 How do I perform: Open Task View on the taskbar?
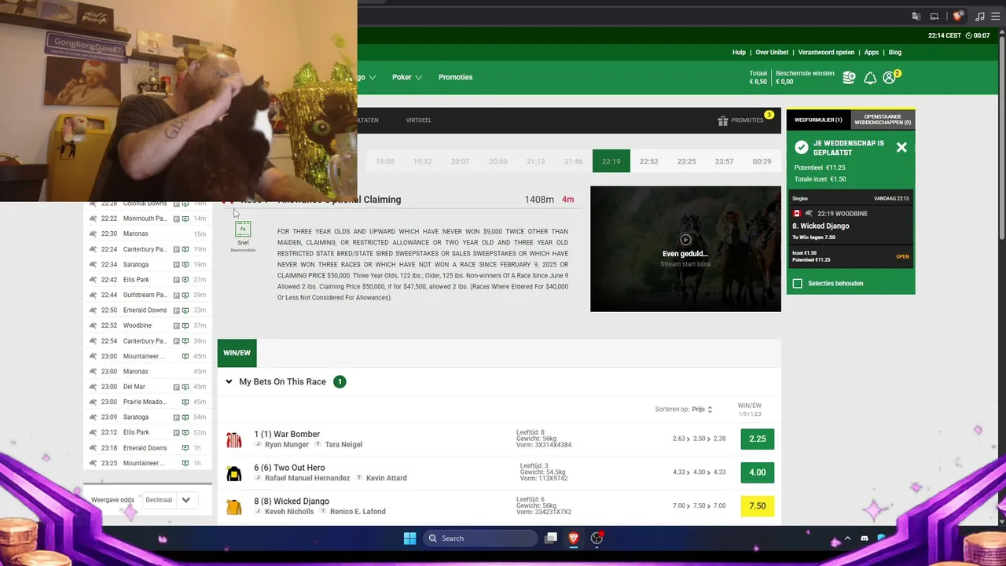point(551,538)
